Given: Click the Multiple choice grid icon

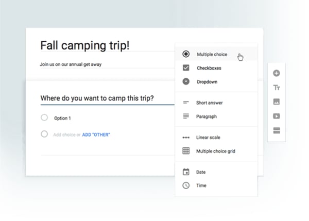Looking at the screenshot, I should pos(186,151).
